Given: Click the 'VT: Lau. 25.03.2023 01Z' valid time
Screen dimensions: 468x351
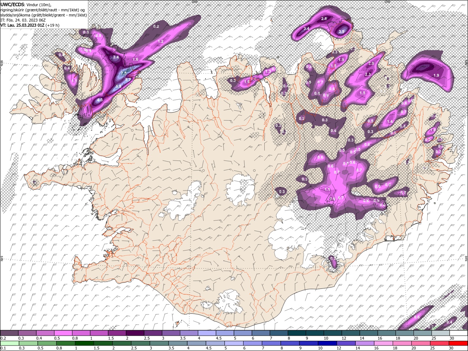Looking at the screenshot, I should [22, 25].
